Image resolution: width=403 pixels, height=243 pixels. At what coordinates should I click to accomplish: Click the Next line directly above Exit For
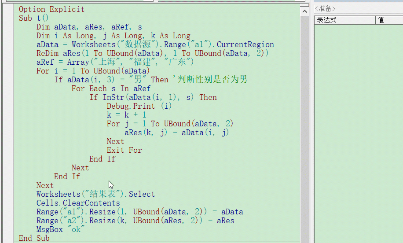click(x=115, y=141)
